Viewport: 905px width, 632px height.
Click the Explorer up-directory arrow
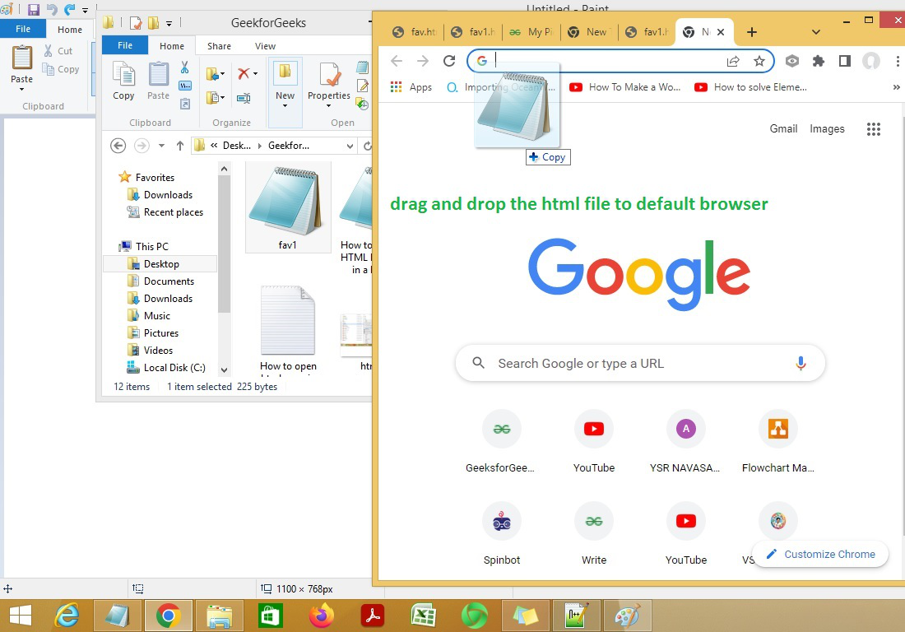180,146
